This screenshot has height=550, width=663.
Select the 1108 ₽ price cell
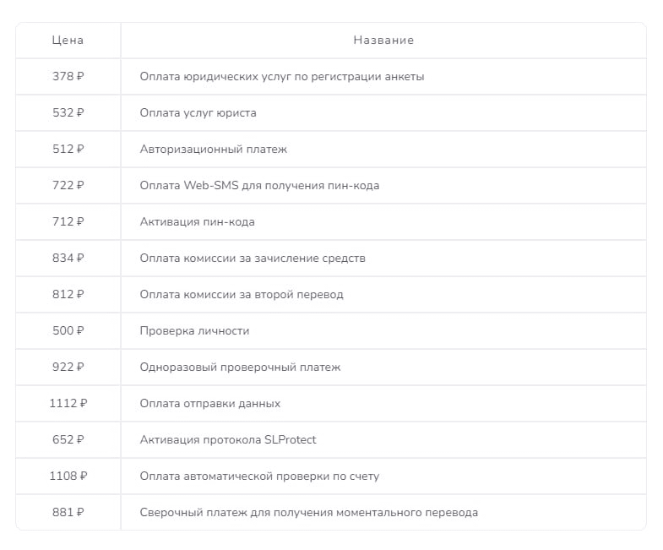click(68, 476)
